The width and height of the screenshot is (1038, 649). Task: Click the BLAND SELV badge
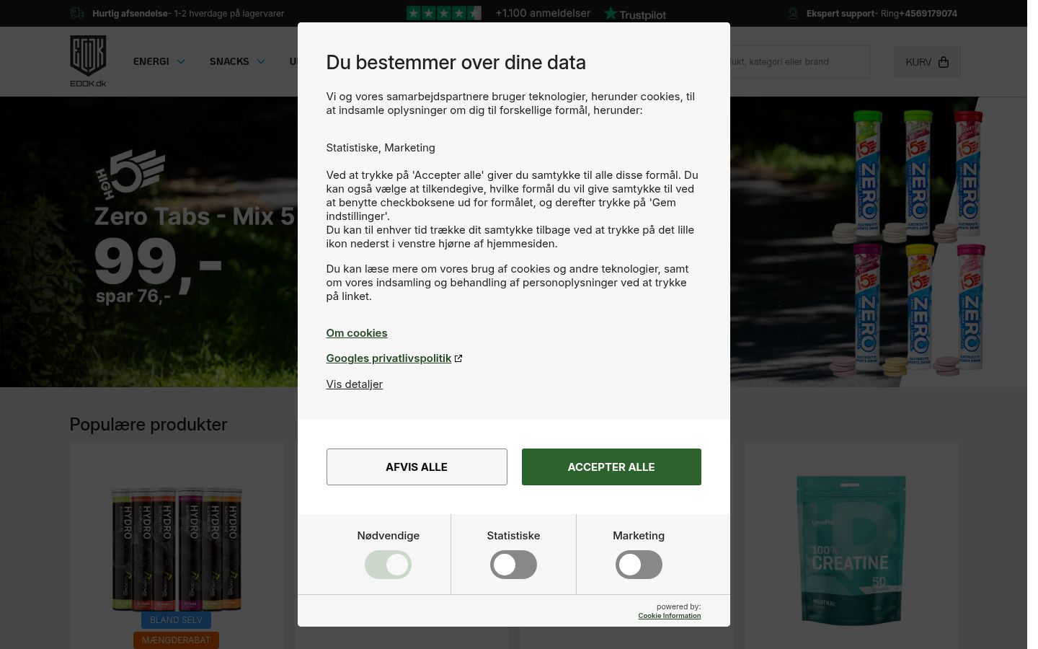(x=176, y=620)
